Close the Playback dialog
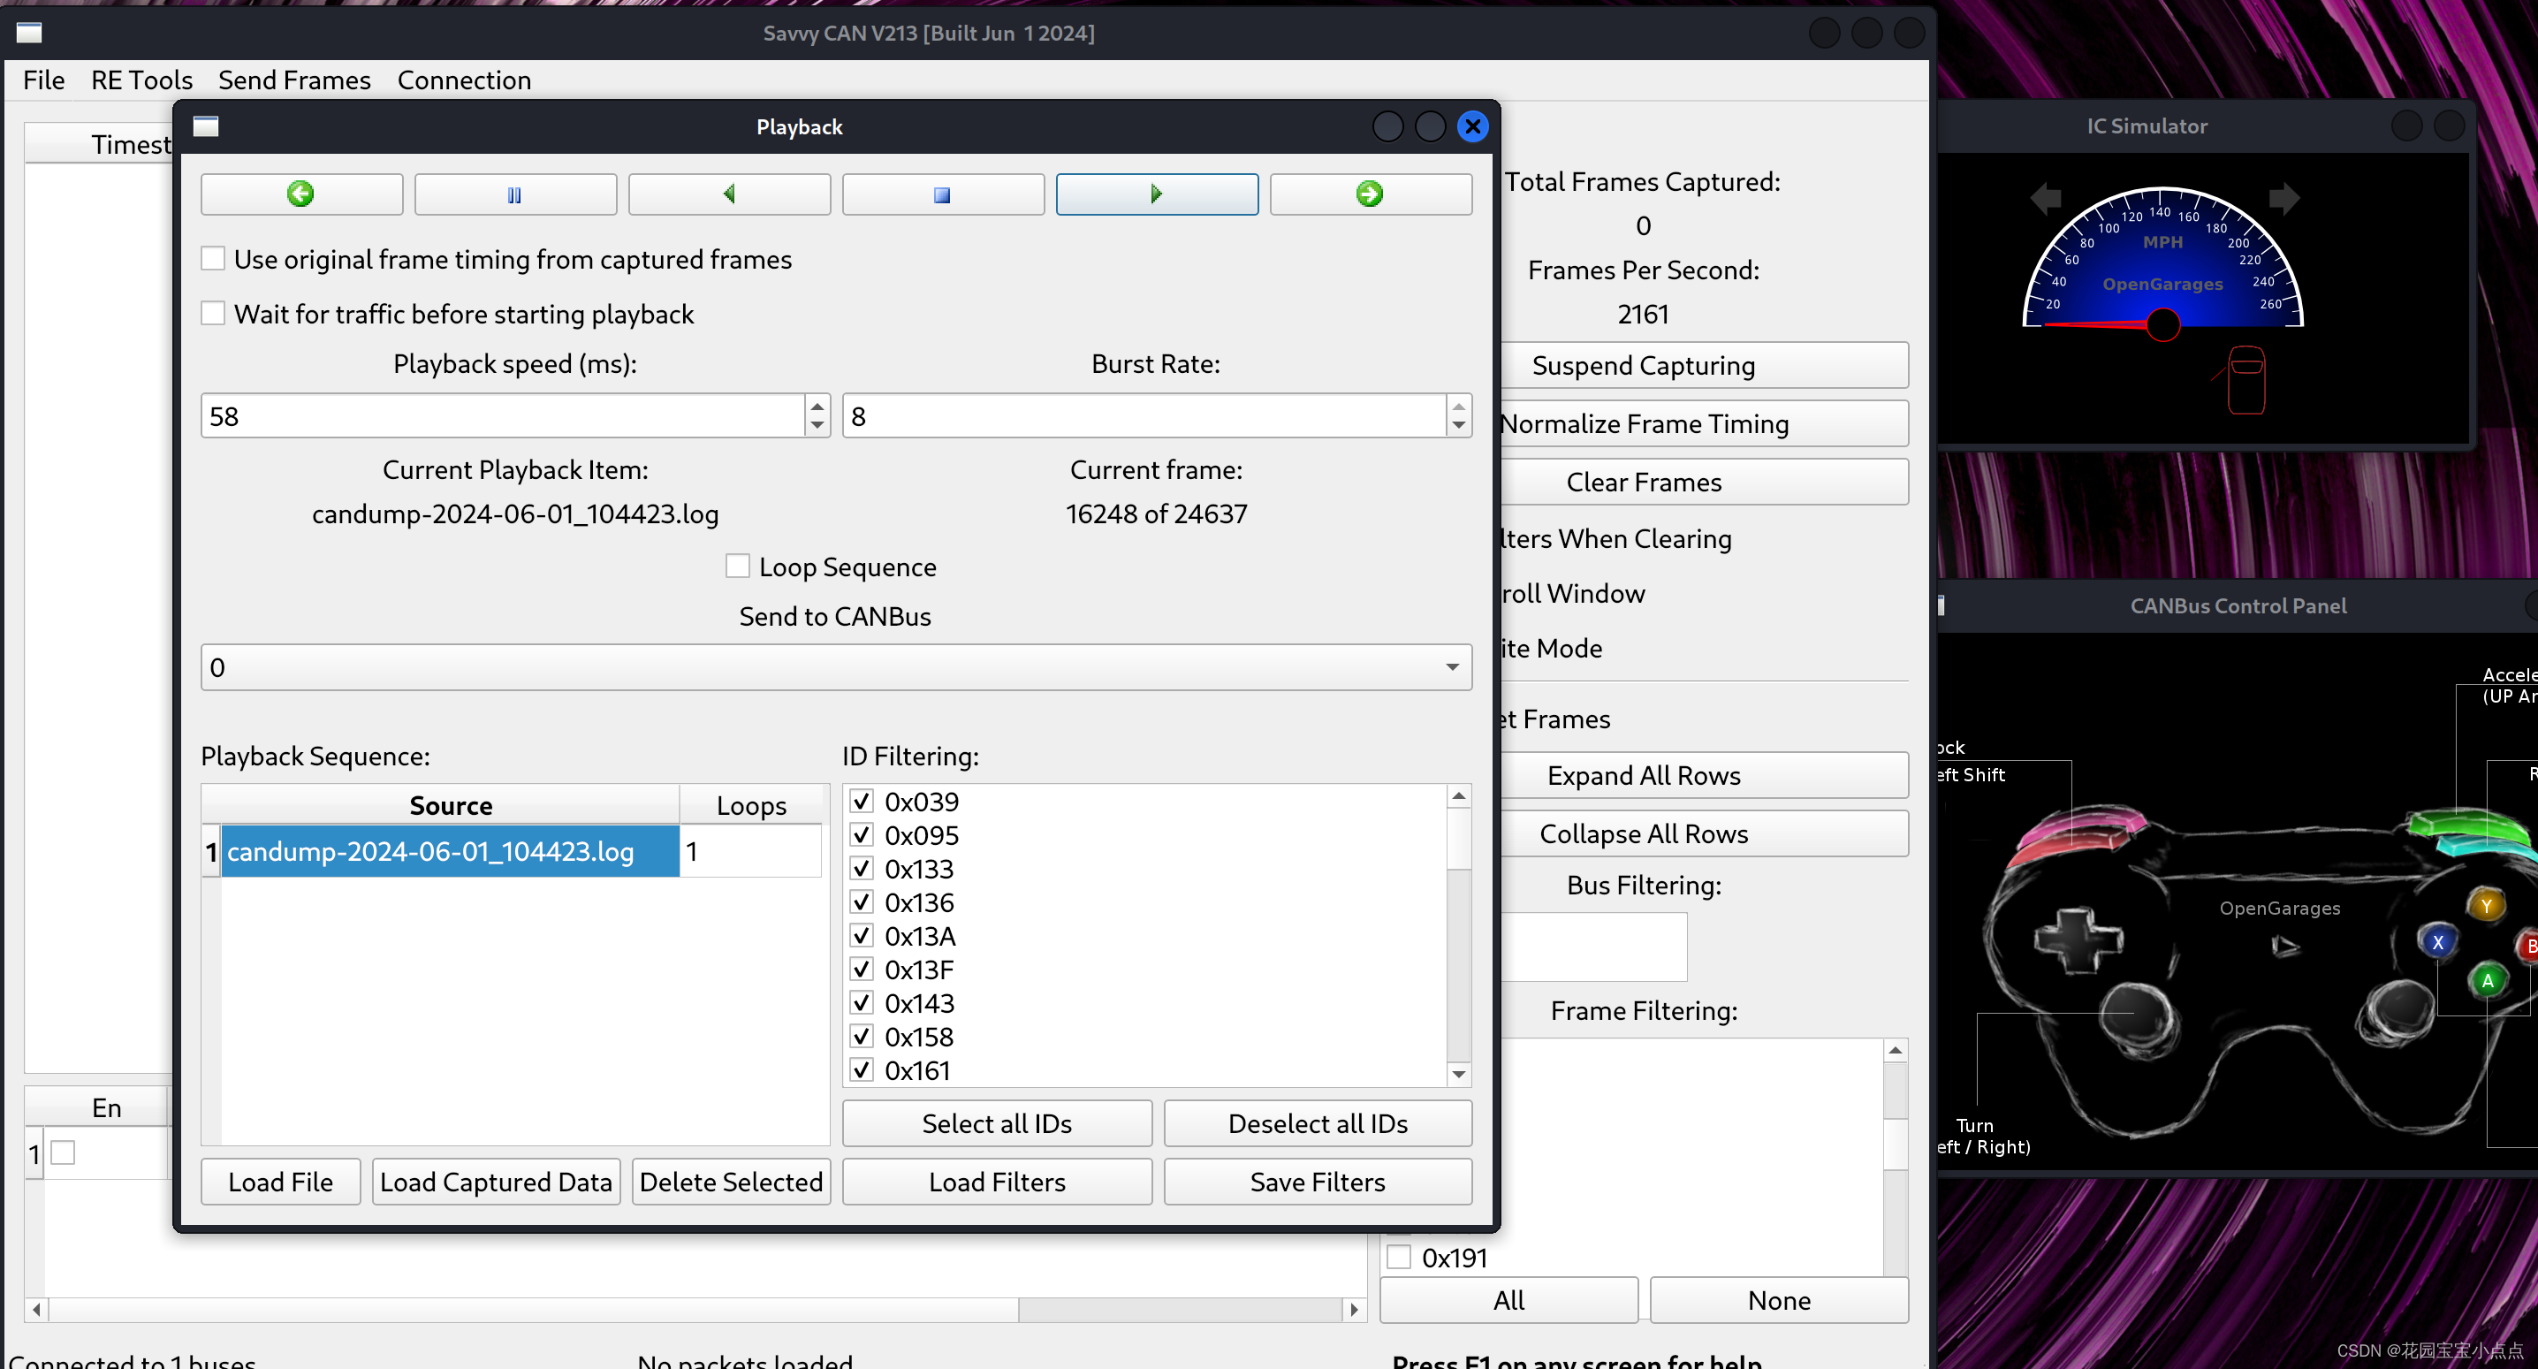2538x1369 pixels. tap(1473, 126)
